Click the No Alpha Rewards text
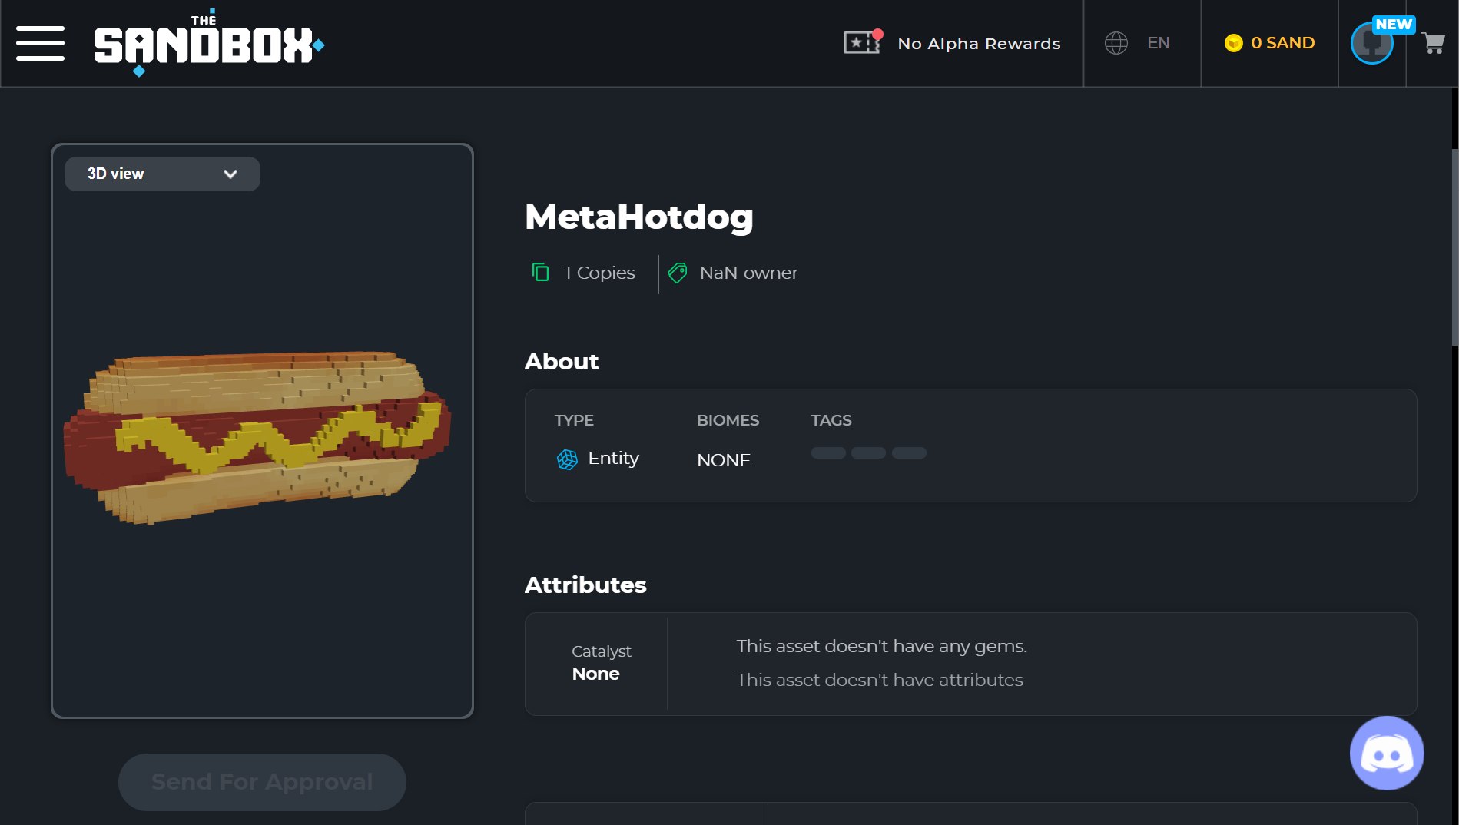 click(x=979, y=44)
